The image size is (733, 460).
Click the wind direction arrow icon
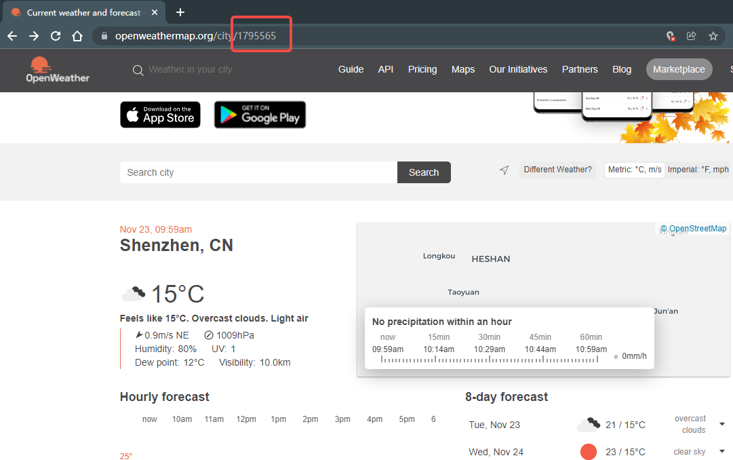point(139,334)
